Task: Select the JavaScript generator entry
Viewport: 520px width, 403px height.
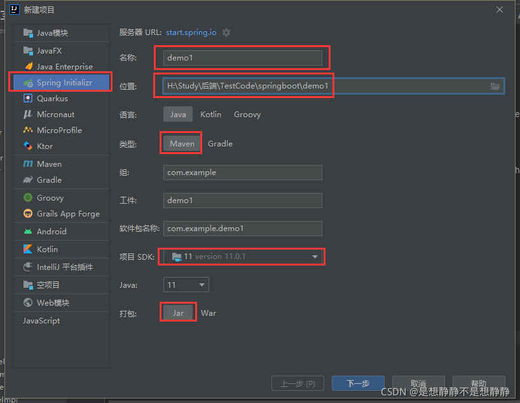Action: pos(41,321)
